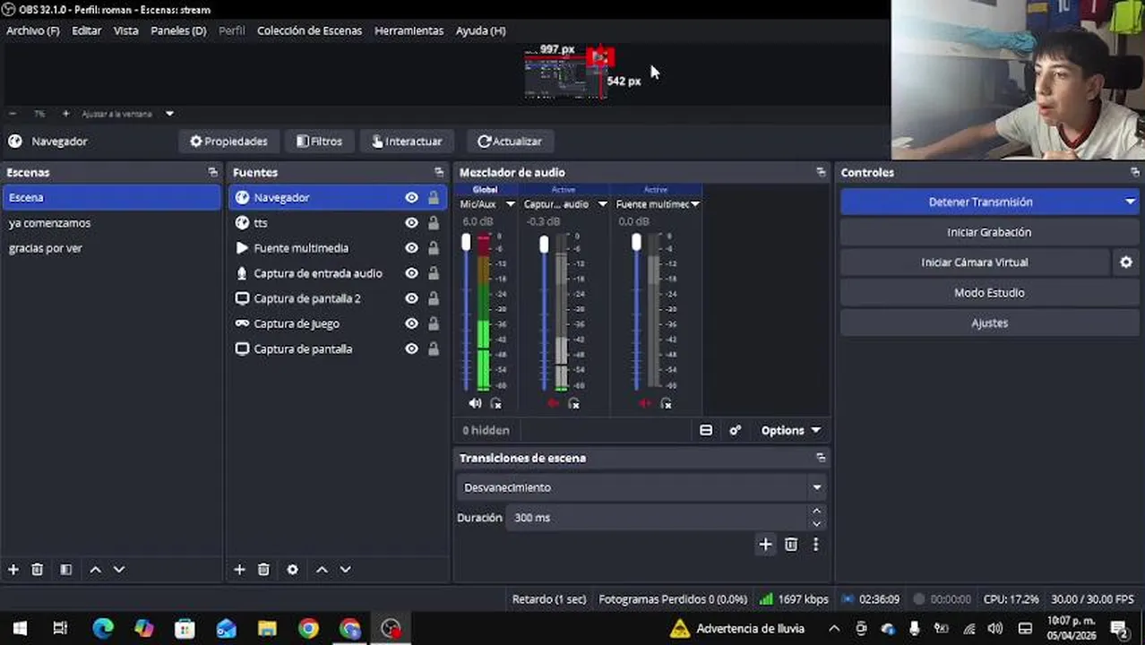This screenshot has width=1145, height=645.
Task: Adjust Captura audio volume fader
Action: click(x=544, y=245)
